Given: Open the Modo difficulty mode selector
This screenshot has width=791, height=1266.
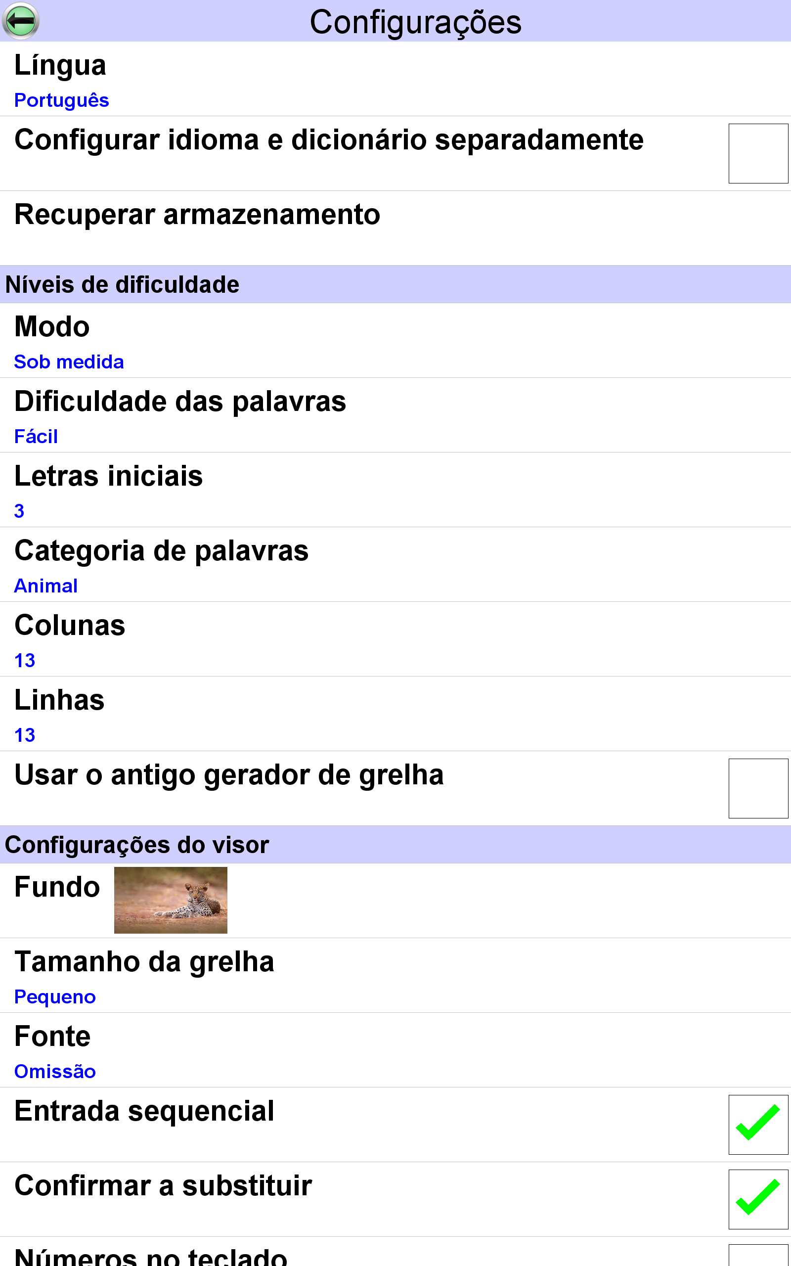Looking at the screenshot, I should [395, 341].
